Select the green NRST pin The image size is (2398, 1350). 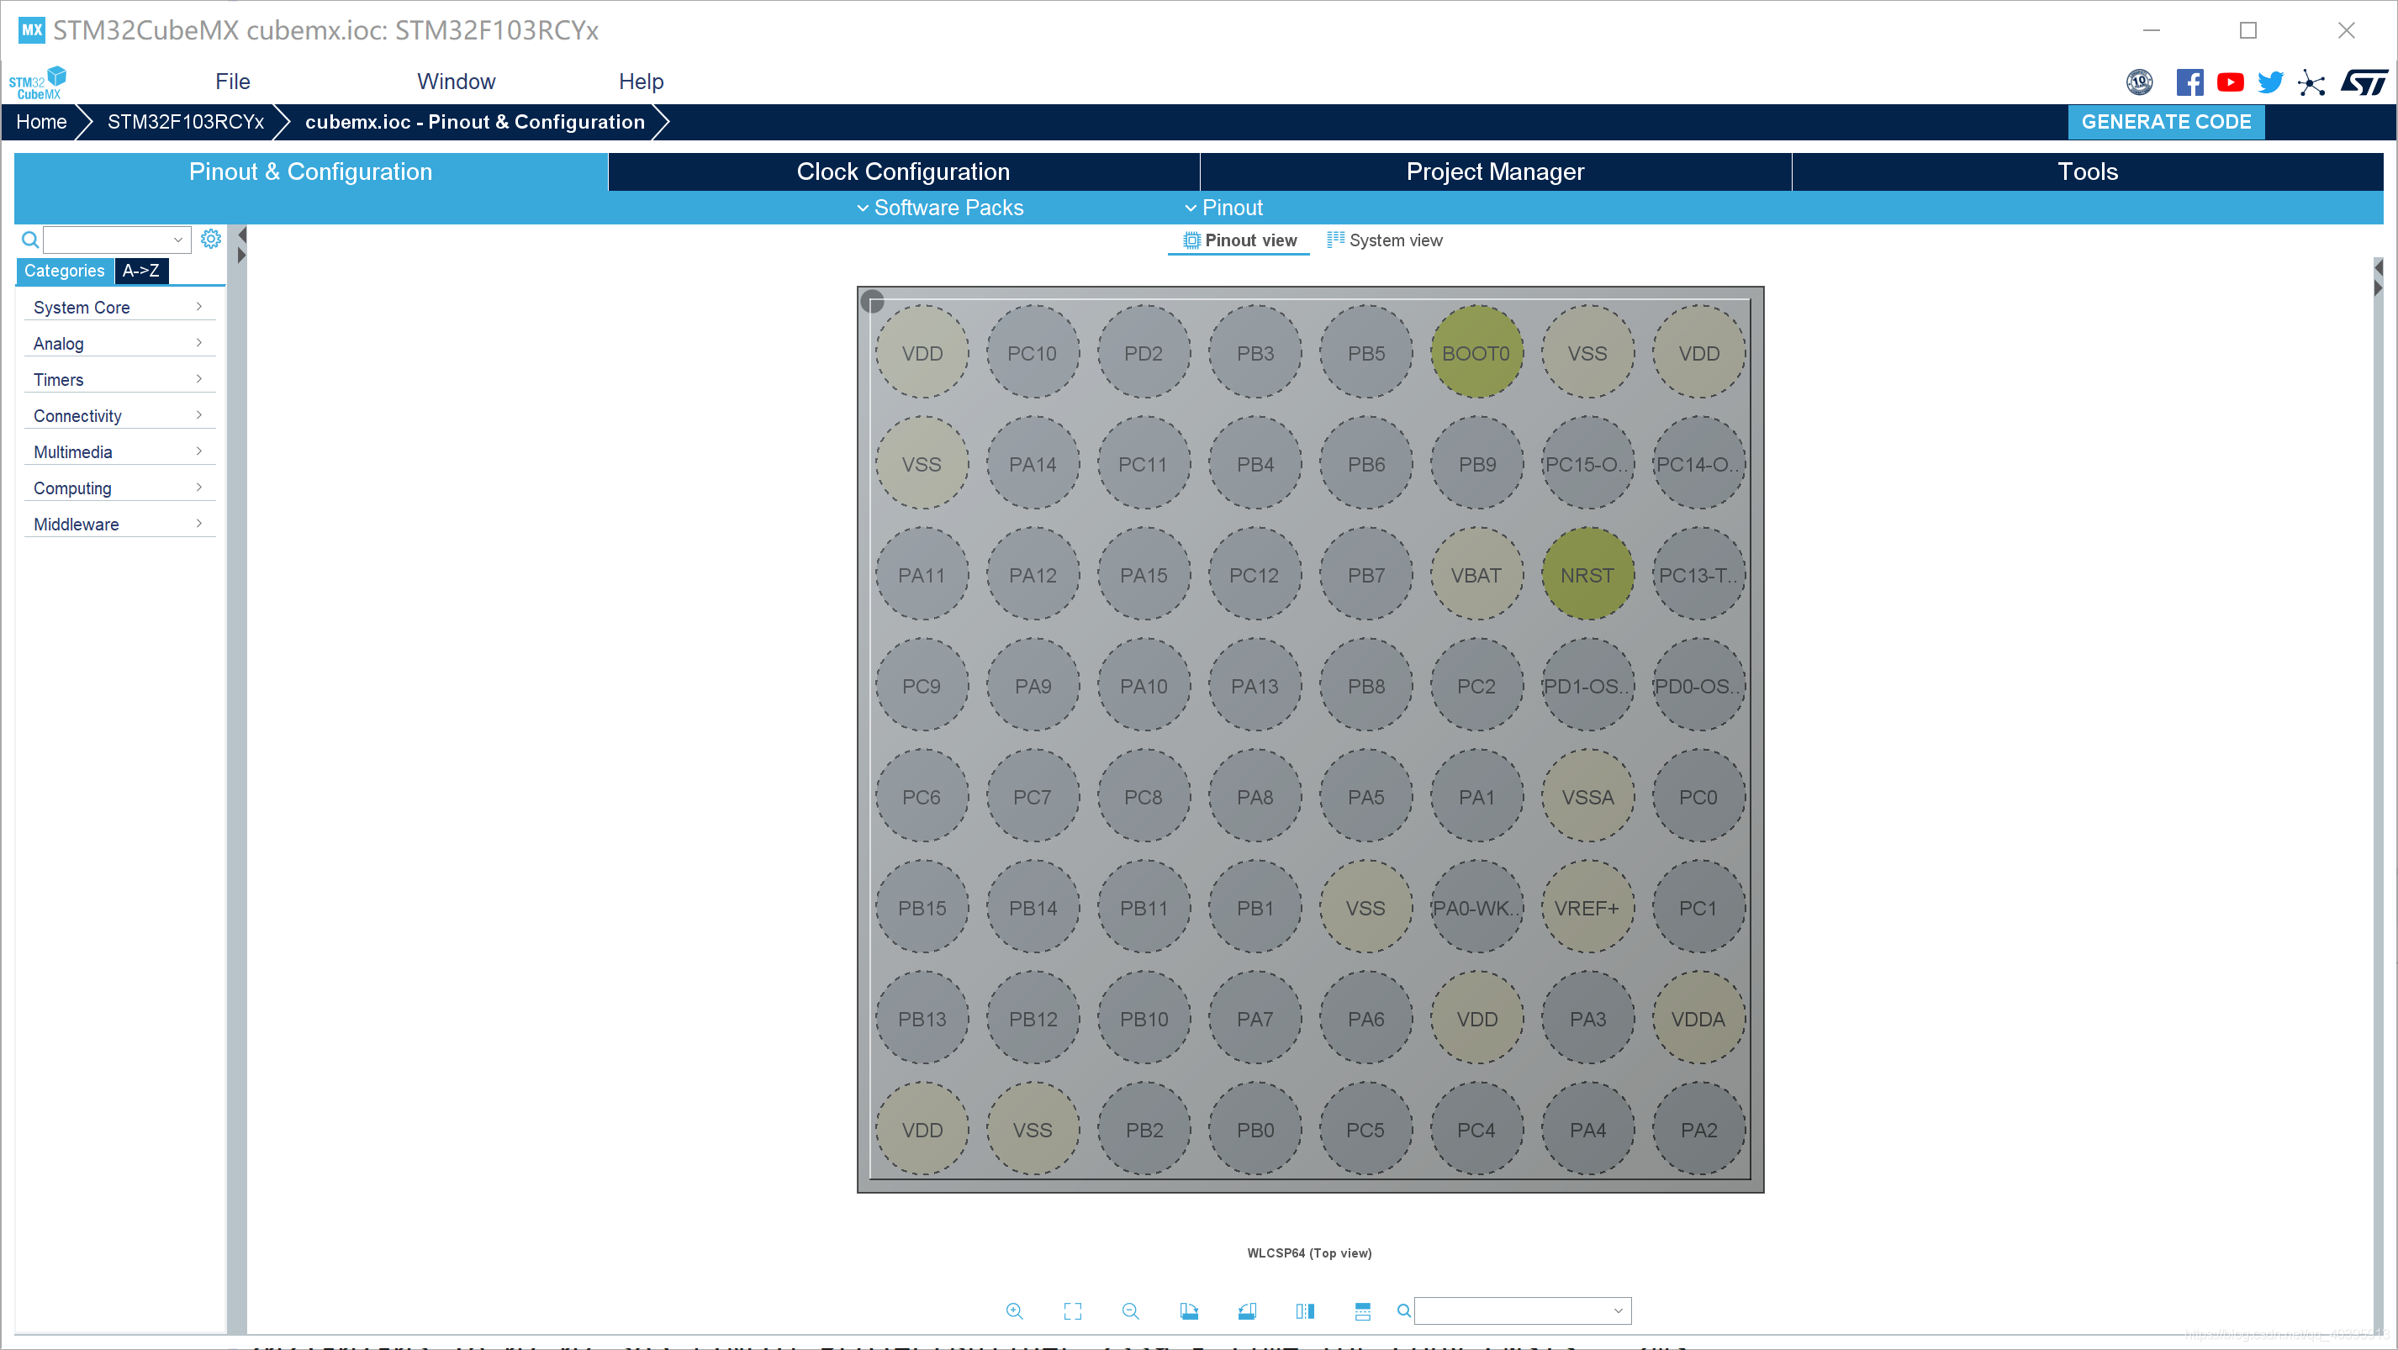coord(1587,575)
